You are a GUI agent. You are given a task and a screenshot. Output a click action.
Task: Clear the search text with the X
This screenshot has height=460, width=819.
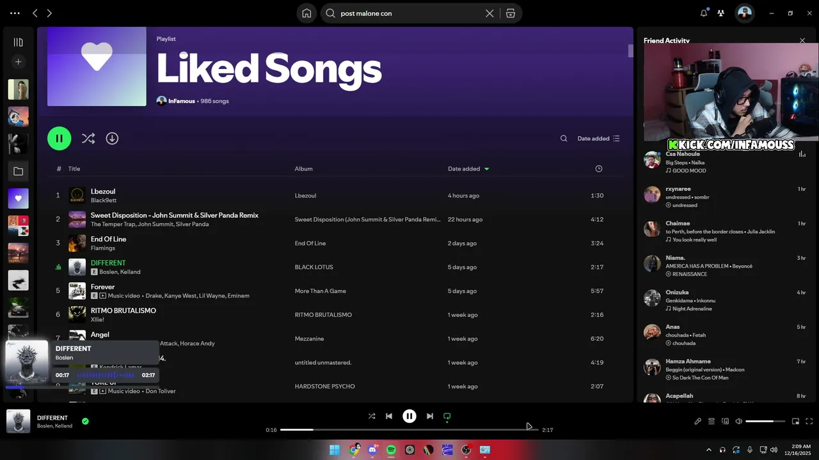(x=489, y=13)
